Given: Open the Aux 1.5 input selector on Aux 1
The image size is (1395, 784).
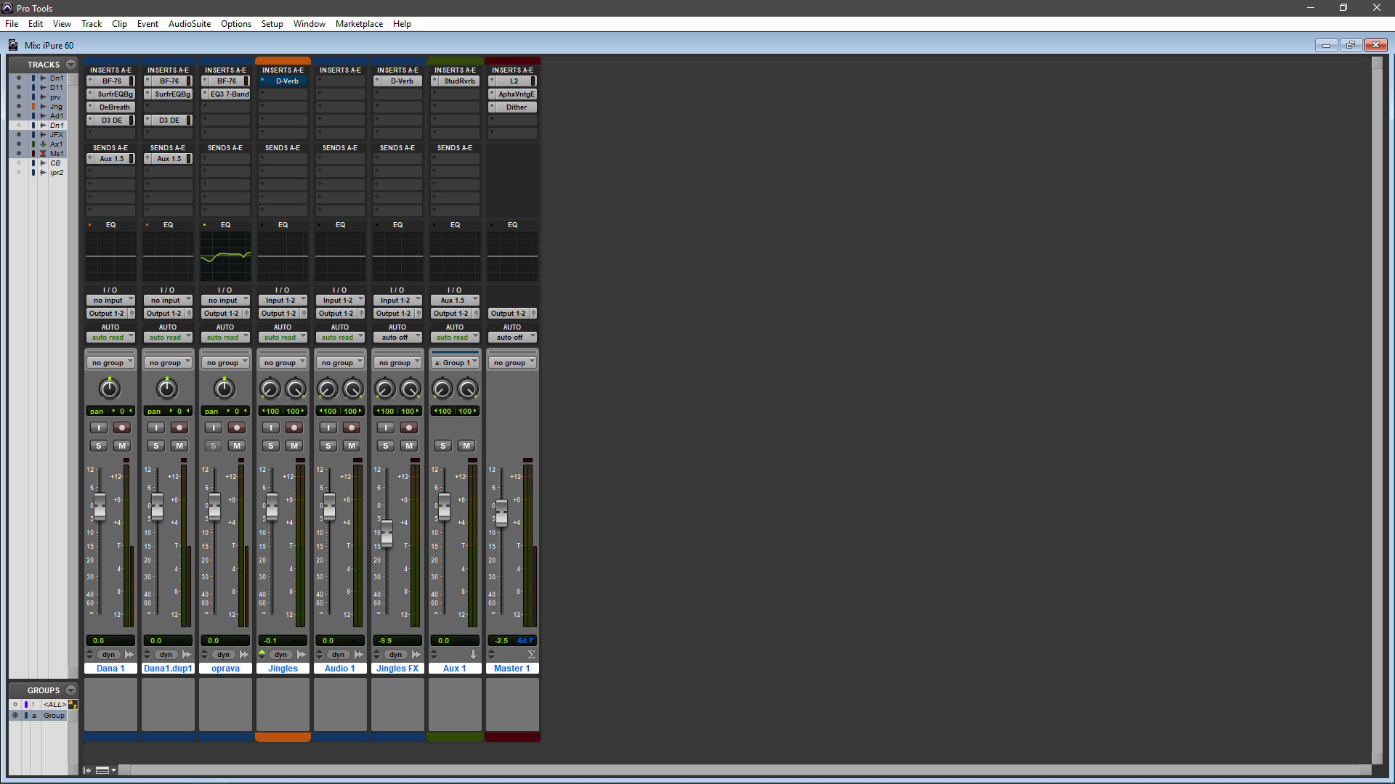Looking at the screenshot, I should pyautogui.click(x=455, y=301).
